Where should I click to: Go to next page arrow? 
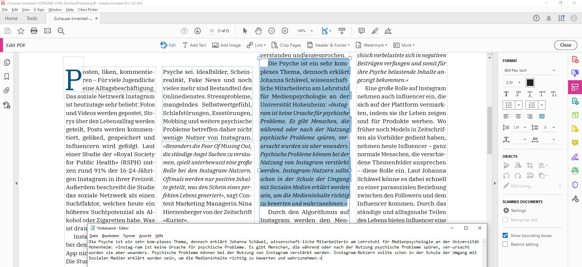click(198, 31)
